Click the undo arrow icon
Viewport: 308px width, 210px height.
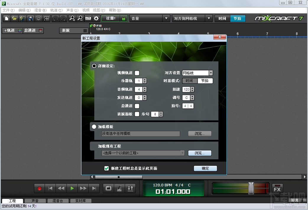pos(56,18)
